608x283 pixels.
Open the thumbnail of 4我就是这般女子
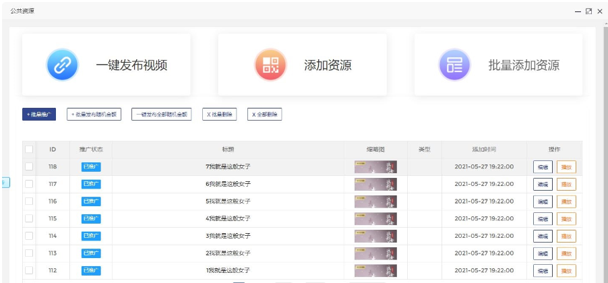tap(375, 218)
